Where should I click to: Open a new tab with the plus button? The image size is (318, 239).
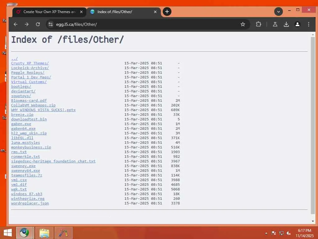coord(167,12)
